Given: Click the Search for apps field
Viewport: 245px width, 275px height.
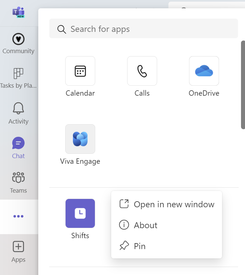Looking at the screenshot, I should click(150, 29).
